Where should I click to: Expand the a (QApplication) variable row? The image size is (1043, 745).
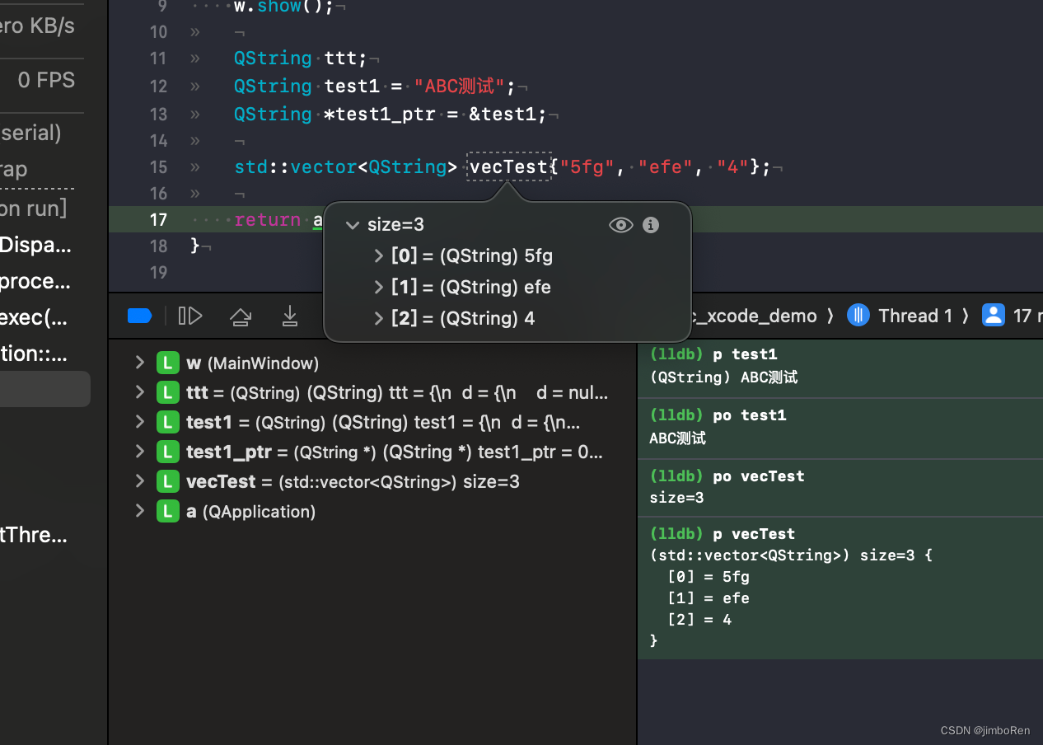click(x=139, y=511)
